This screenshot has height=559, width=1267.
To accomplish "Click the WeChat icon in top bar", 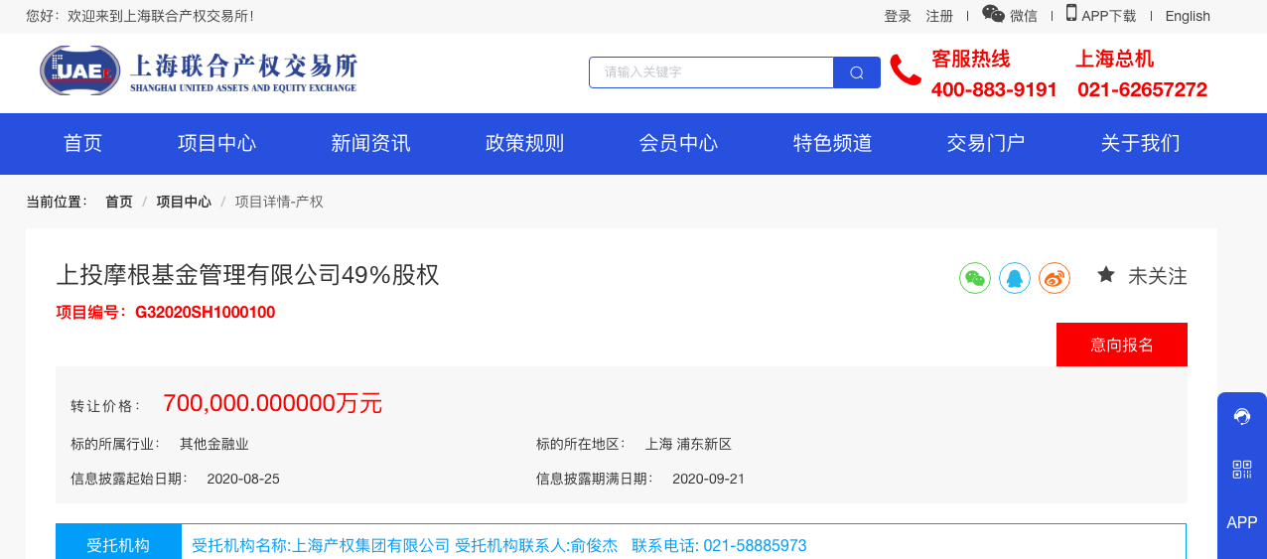I will (x=993, y=13).
